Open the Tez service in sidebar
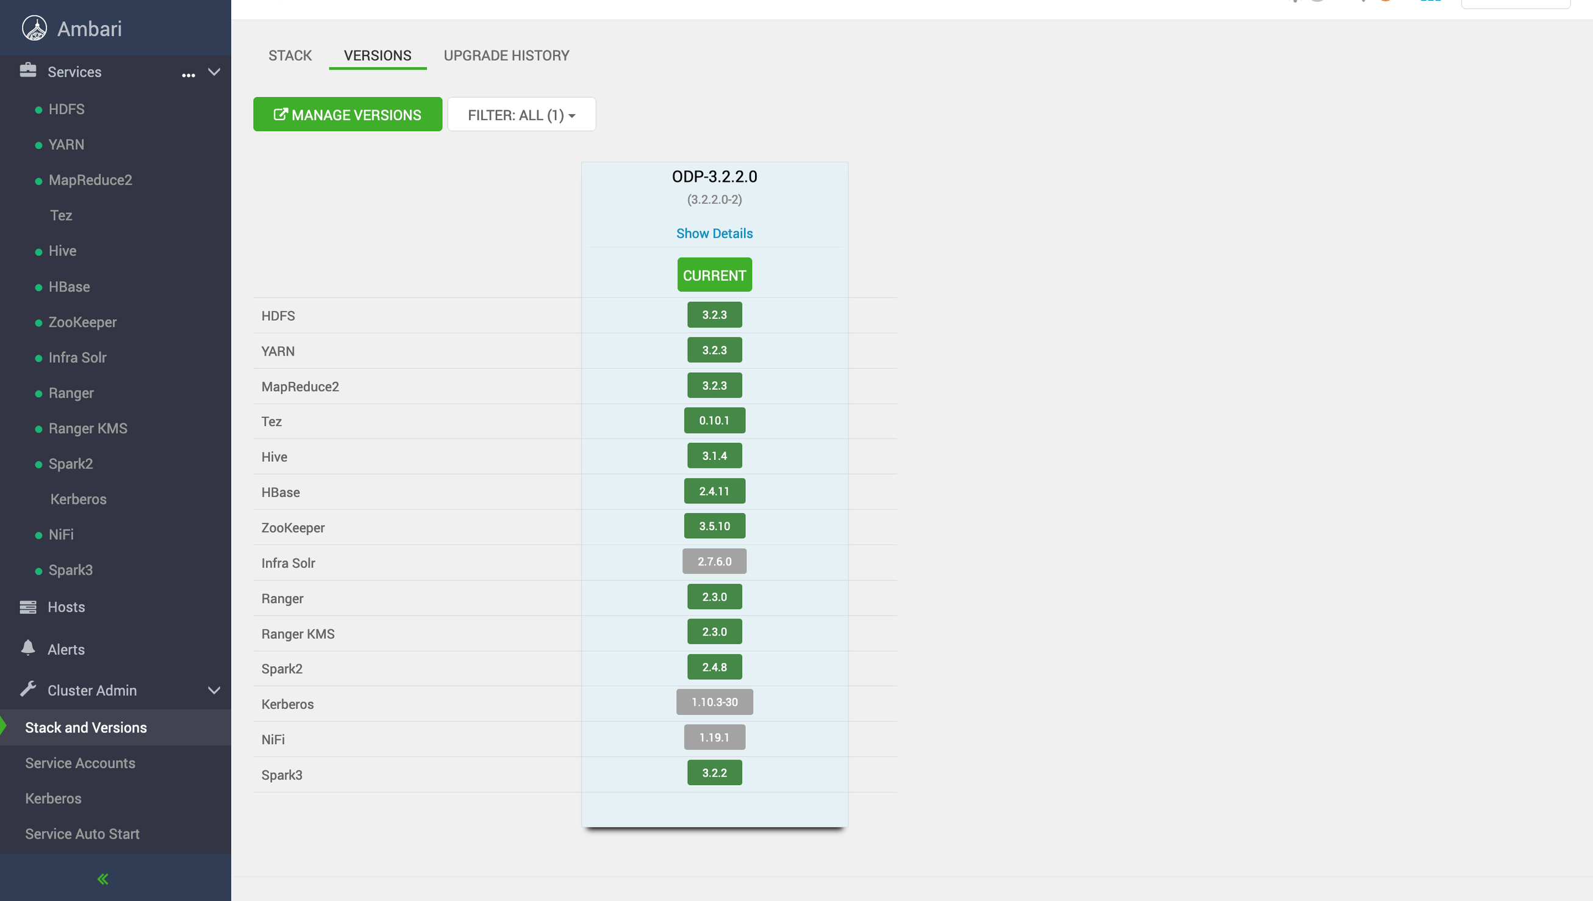This screenshot has width=1593, height=901. [61, 215]
